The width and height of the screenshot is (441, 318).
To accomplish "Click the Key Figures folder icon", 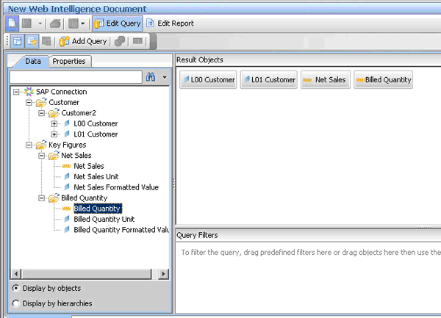I will pos(41,145).
